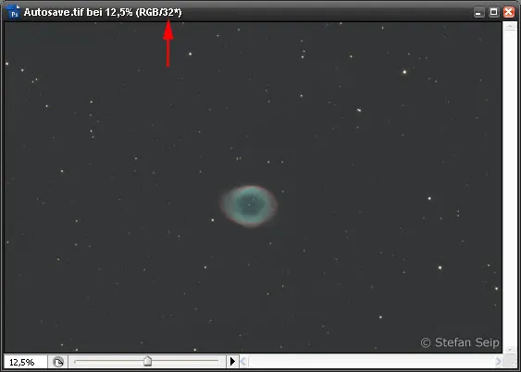Click the window resize grip corner

pyautogui.click(x=510, y=362)
